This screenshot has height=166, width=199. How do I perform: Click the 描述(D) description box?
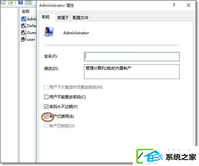(x=132, y=72)
